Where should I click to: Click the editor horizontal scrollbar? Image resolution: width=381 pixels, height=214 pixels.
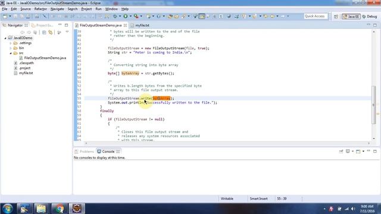227,143
